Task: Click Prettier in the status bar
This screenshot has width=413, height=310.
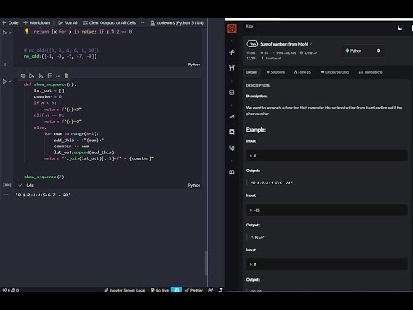Action: pyautogui.click(x=194, y=290)
